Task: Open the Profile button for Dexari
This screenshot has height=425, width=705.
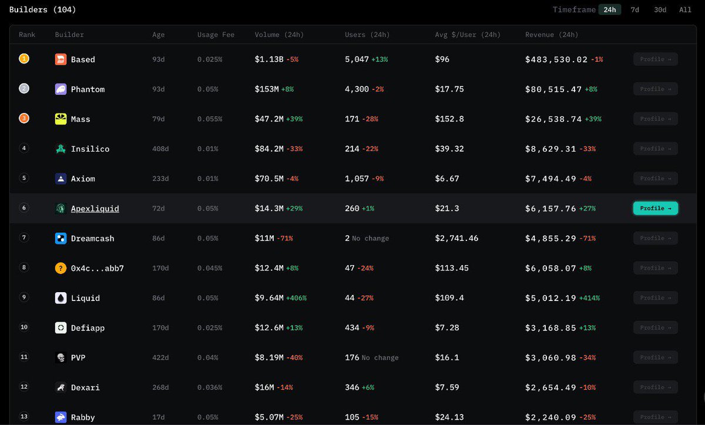Action: coord(656,387)
